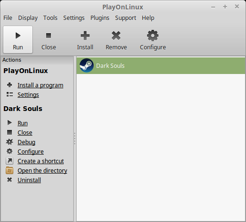This screenshot has height=222, width=246.
Task: Open the Debug link
Action: (x=26, y=142)
